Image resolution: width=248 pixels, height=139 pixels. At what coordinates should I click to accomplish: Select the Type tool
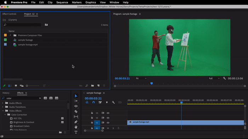coord(76,132)
